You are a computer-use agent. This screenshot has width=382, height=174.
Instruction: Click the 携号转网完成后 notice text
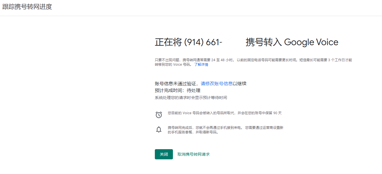click(225, 130)
